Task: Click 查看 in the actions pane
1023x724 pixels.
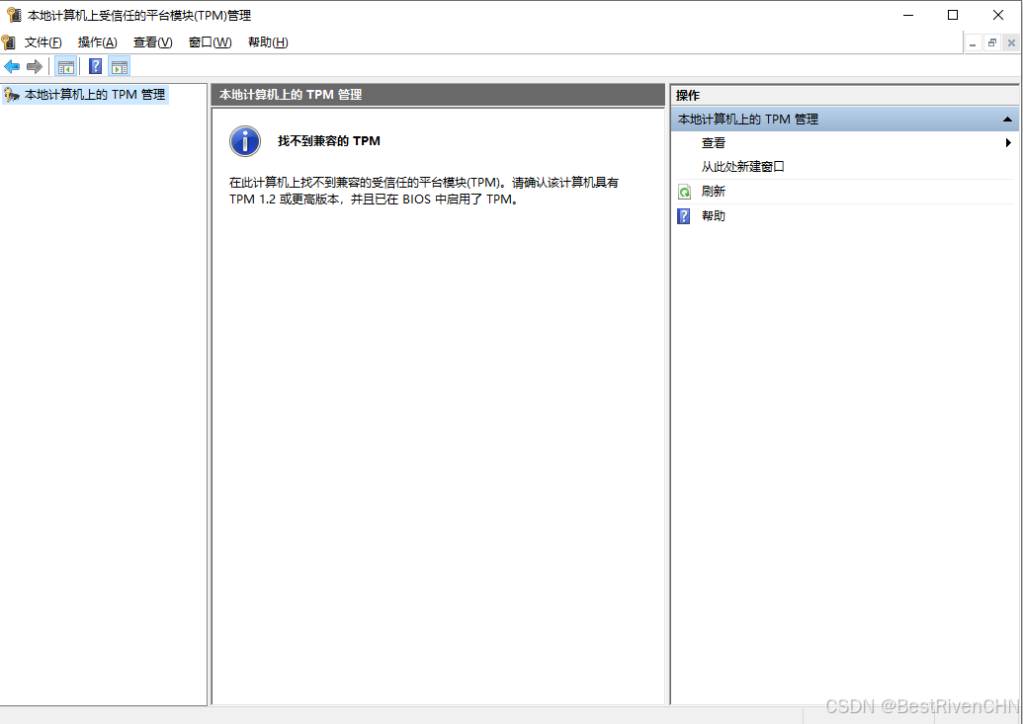Action: click(713, 143)
